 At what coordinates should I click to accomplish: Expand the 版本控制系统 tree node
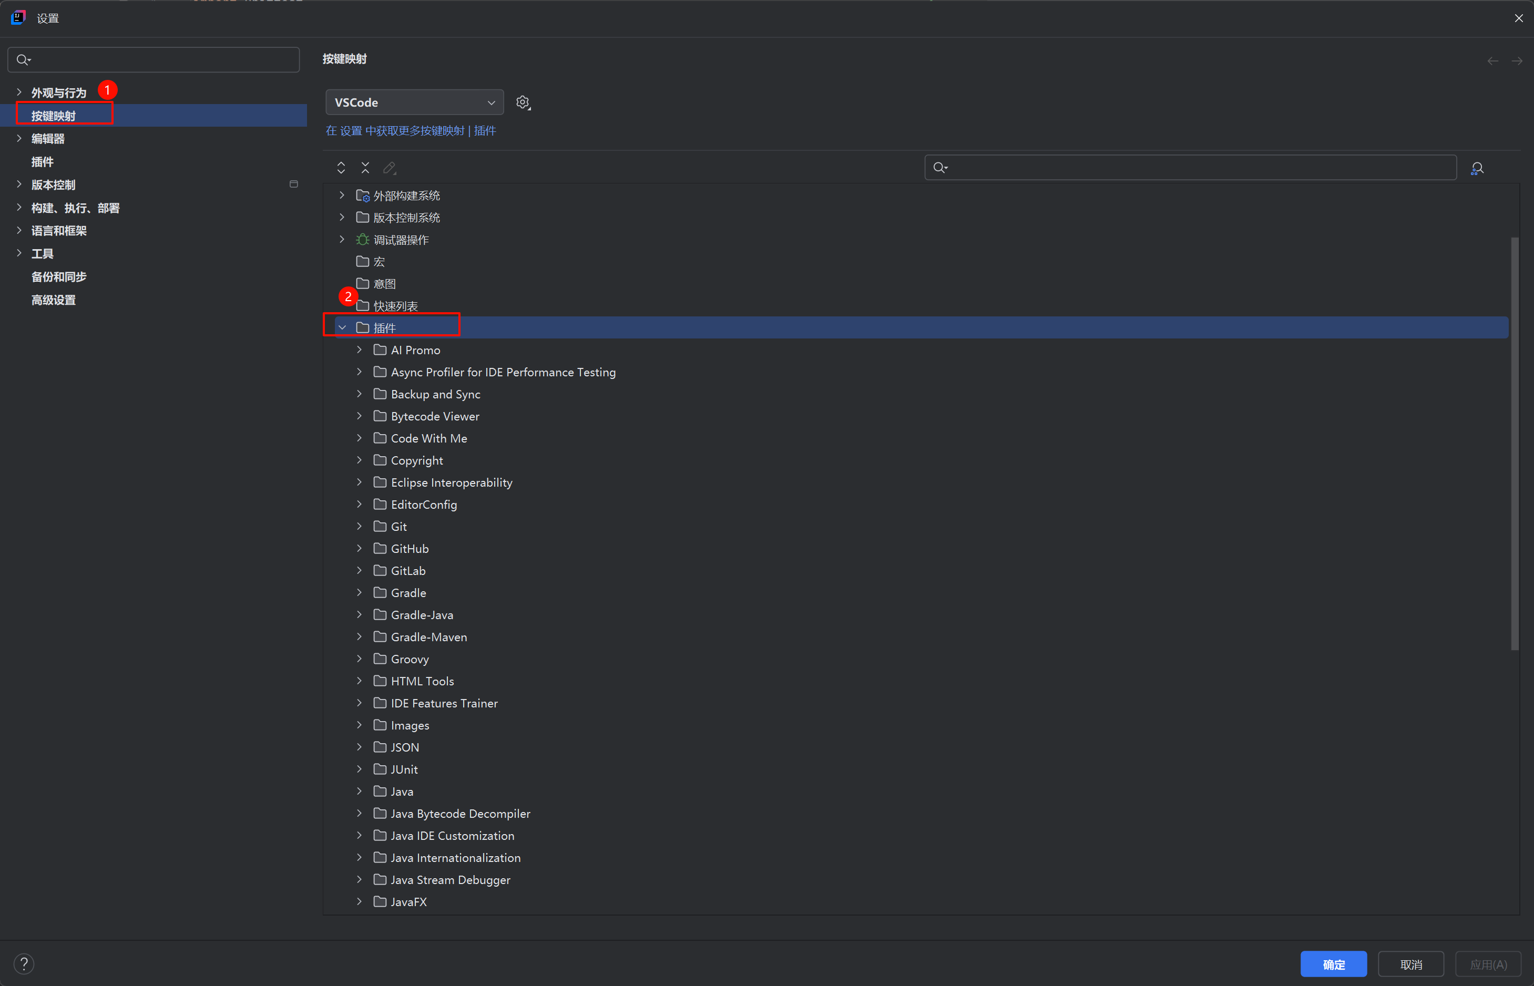(x=342, y=218)
